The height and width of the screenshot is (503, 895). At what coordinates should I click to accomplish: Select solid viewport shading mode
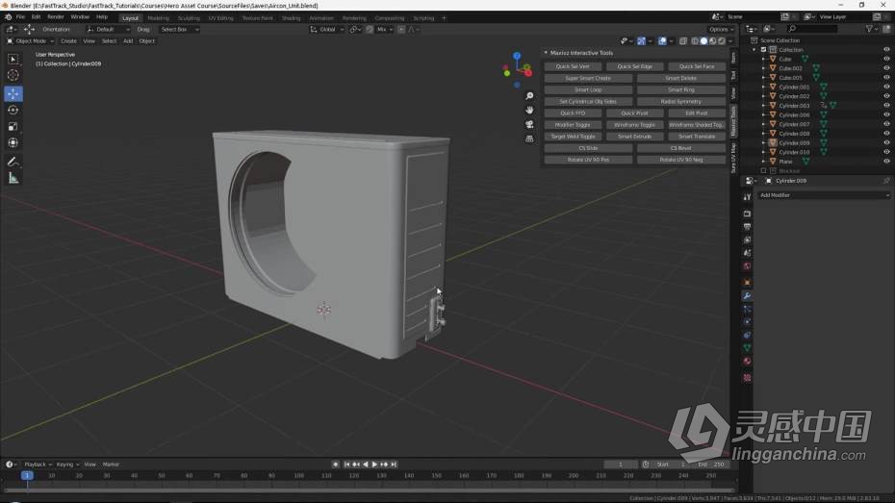tap(703, 41)
